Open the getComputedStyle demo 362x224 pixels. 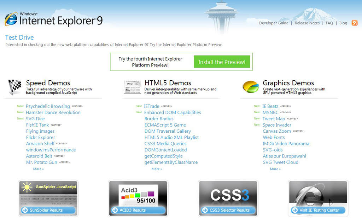[163, 156]
